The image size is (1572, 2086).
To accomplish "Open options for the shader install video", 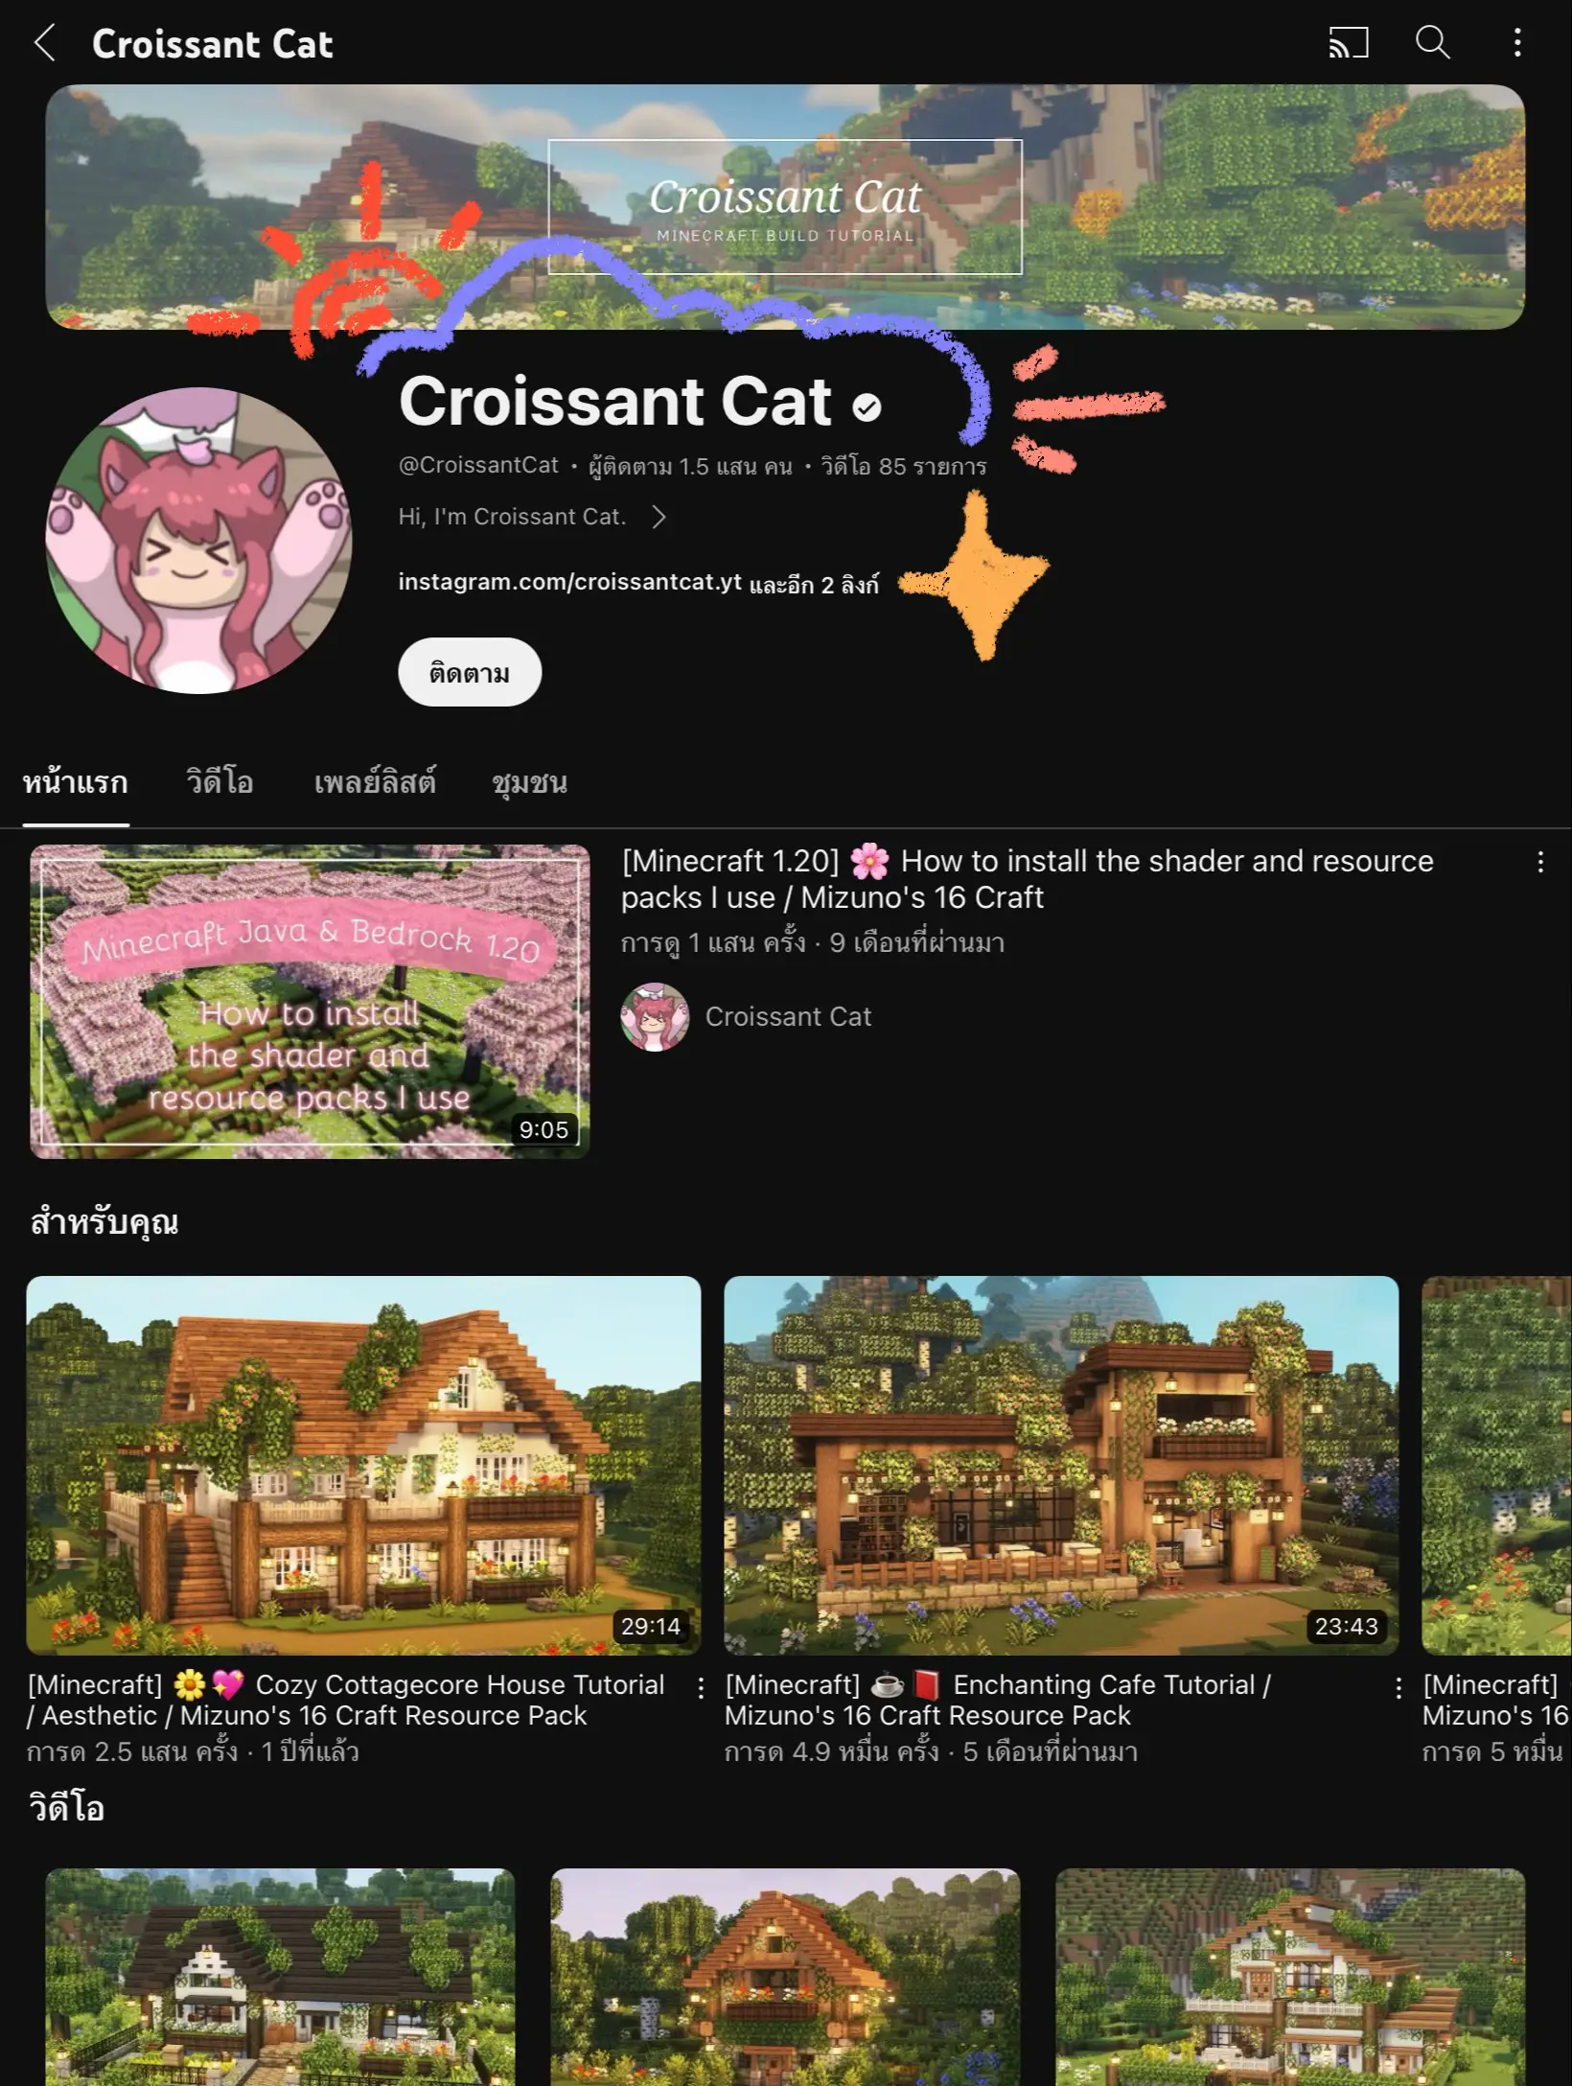I will click(x=1540, y=862).
